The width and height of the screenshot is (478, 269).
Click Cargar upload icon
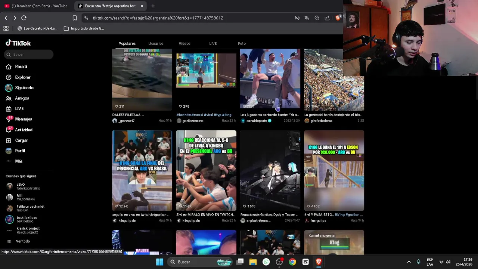click(x=9, y=140)
